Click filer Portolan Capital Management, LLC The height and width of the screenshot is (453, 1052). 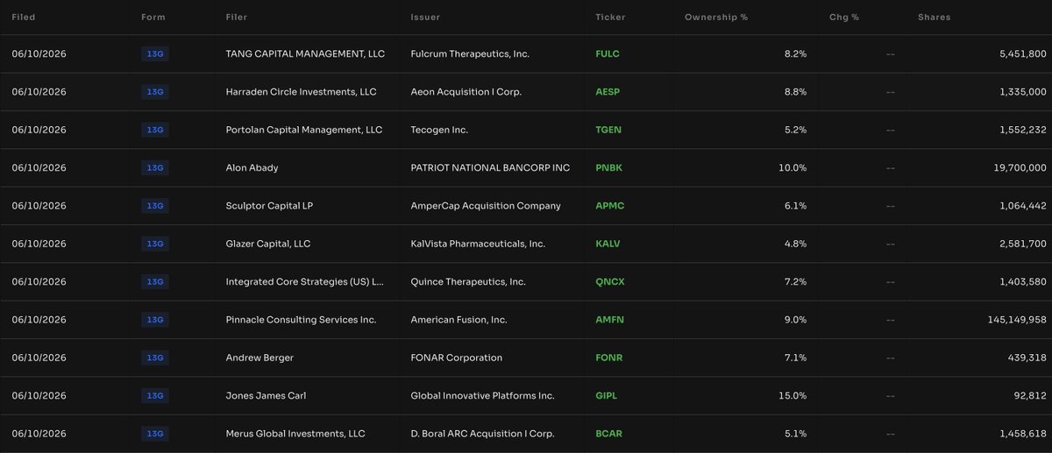[304, 130]
